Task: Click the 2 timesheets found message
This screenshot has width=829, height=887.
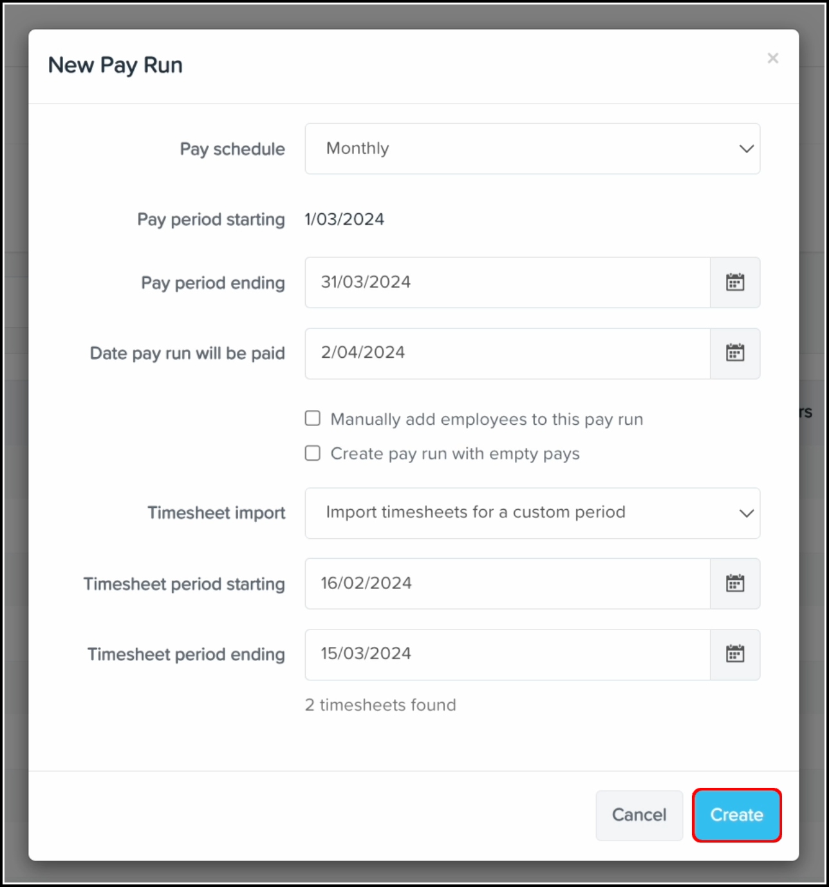Action: (x=380, y=705)
